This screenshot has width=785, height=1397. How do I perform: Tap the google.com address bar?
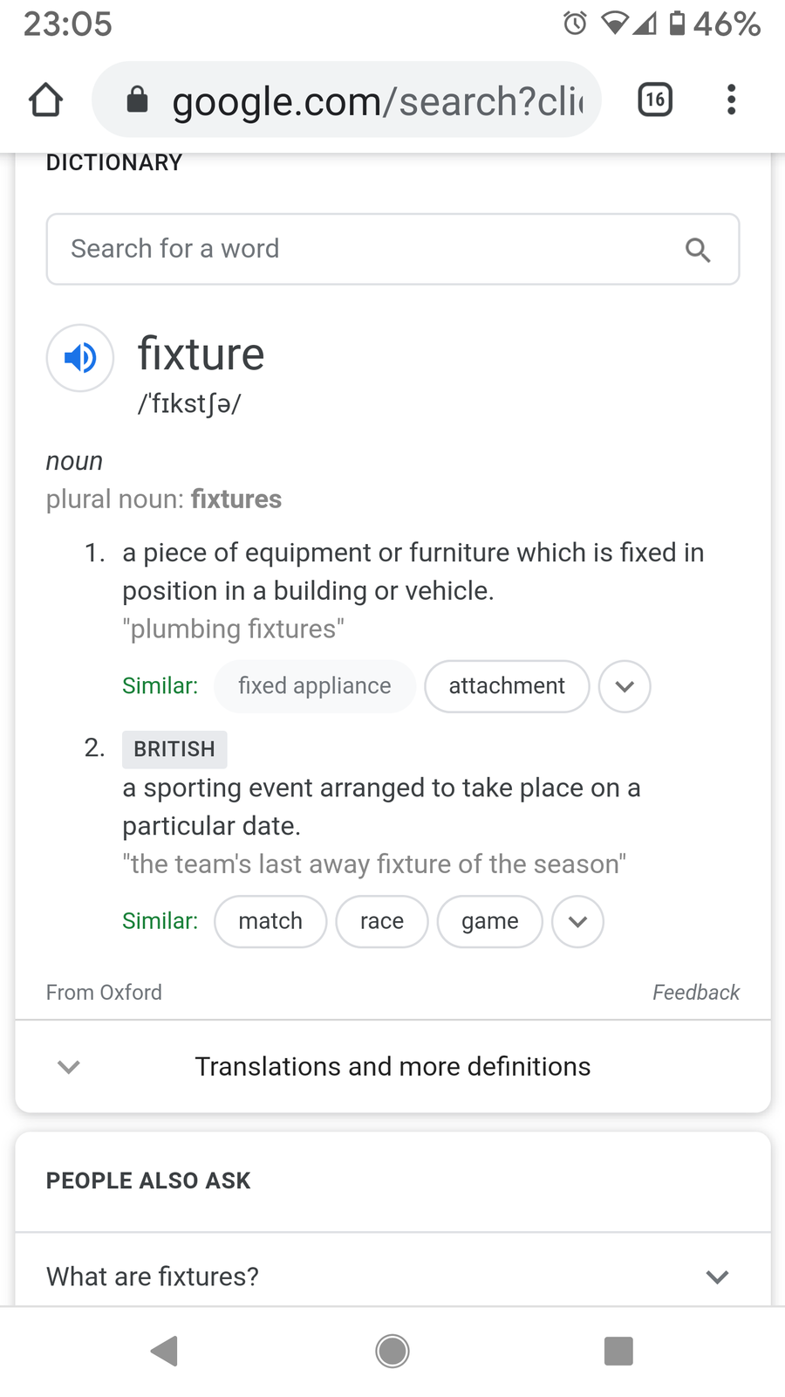tap(375, 100)
